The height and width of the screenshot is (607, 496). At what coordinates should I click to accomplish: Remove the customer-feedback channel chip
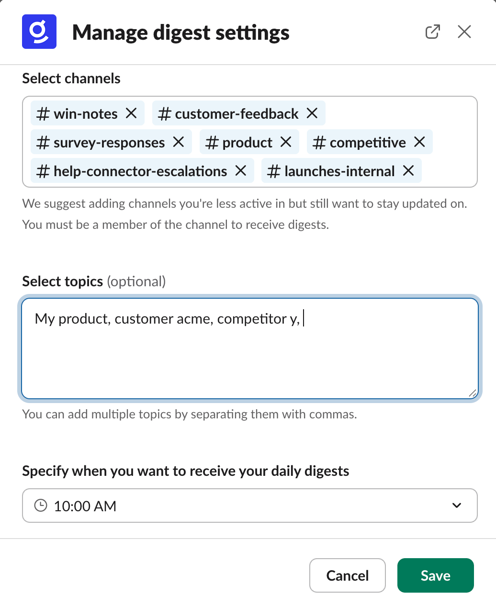coord(312,113)
